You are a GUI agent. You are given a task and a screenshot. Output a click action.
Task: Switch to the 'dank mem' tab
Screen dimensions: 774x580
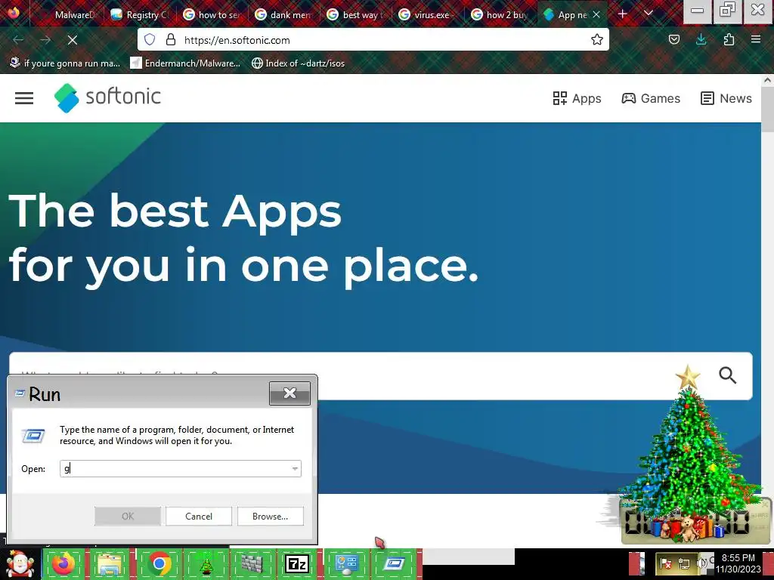[x=284, y=15]
